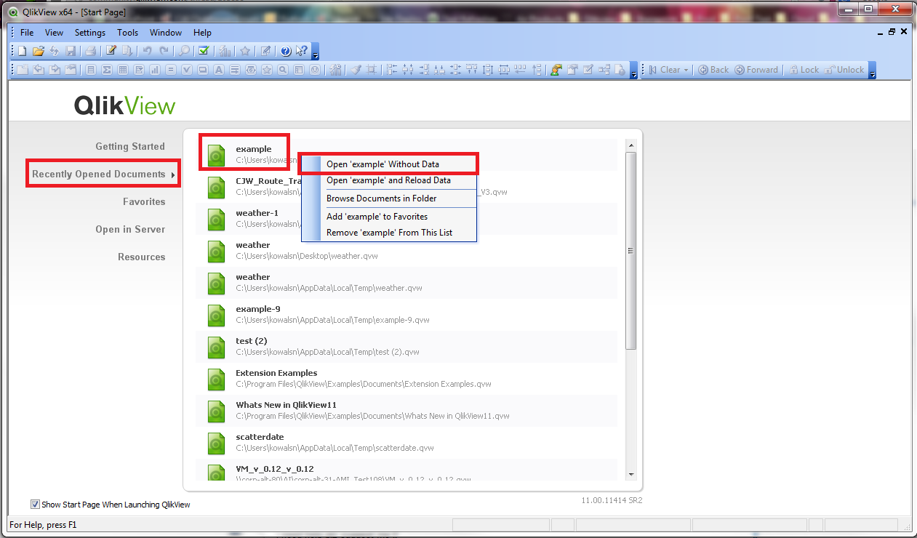
Task: Click the Back navigation button
Action: click(x=713, y=70)
